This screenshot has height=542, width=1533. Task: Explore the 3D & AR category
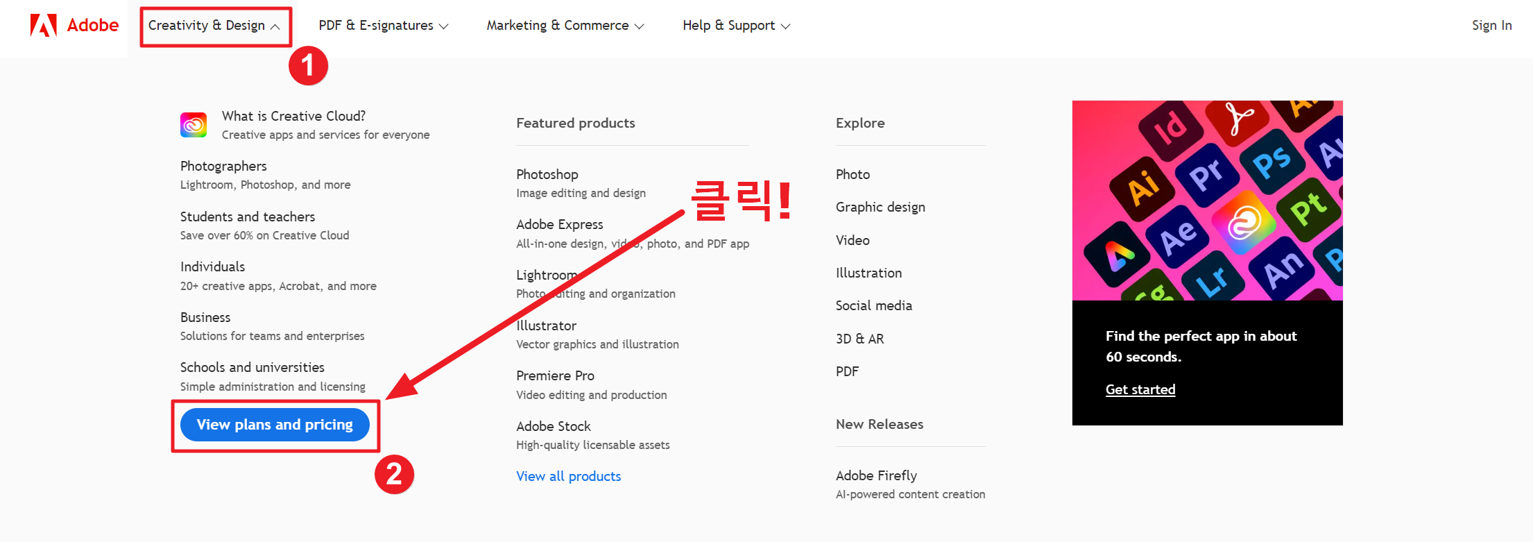[859, 339]
